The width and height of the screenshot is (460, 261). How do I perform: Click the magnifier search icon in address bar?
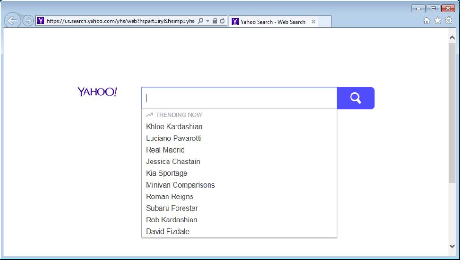[x=201, y=21]
